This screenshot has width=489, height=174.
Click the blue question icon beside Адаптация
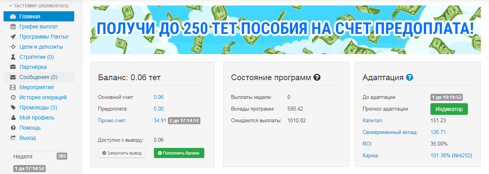[x=409, y=77]
